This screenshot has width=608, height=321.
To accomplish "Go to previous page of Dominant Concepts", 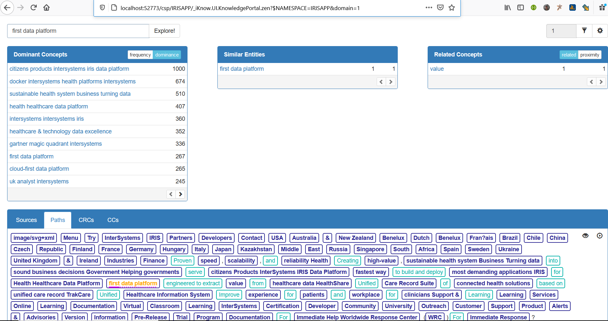I will pyautogui.click(x=171, y=194).
